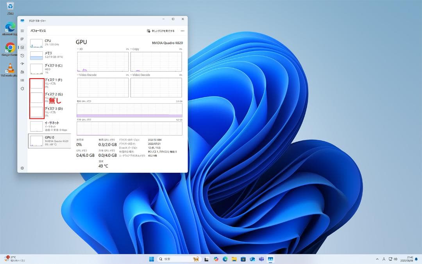Open the Processes view in Task Manager sidebar
This screenshot has height=264, width=422.
point(21,39)
